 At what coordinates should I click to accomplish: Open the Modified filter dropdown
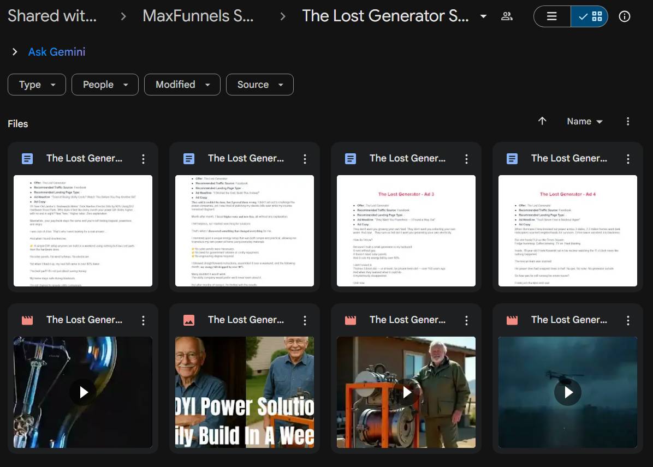(x=182, y=85)
